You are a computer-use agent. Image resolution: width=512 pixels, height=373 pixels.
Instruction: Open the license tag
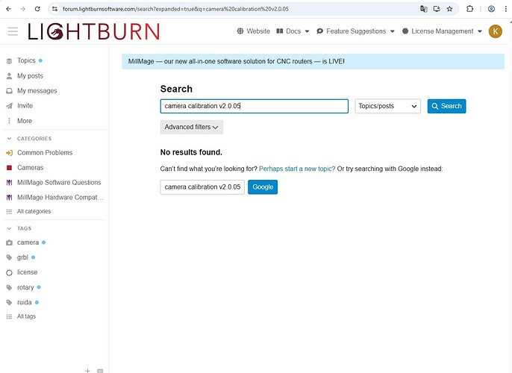[27, 272]
